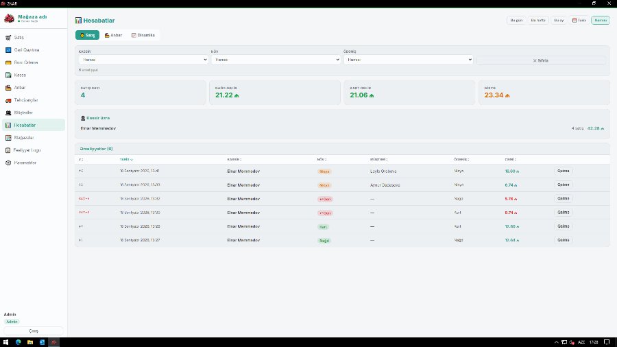Open Qəimə for 0.74 return row
The image size is (617, 347).
tap(563, 213)
